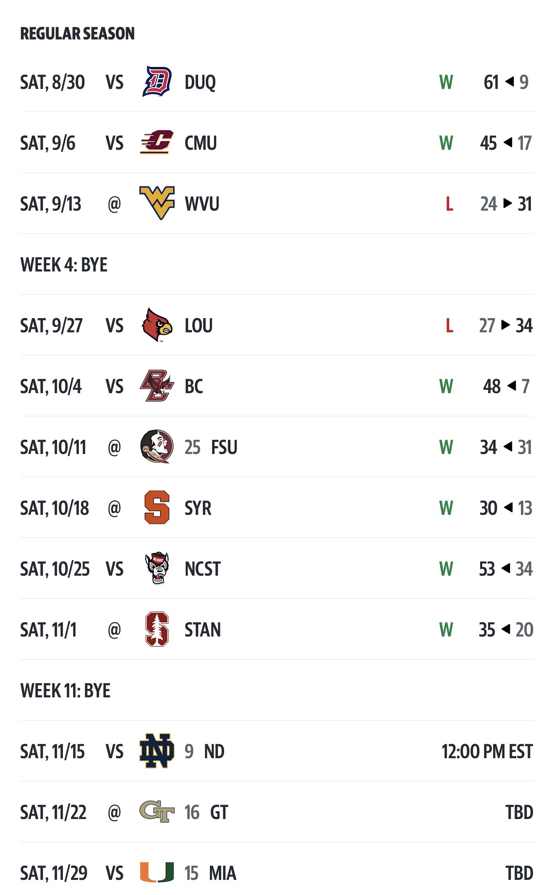Click the 12:00 PM EST game time
The height and width of the screenshot is (895, 554).
click(487, 751)
